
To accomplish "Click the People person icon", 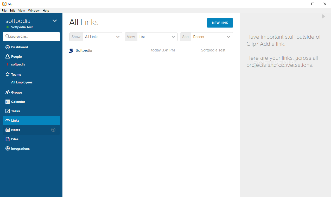I will (8, 56).
